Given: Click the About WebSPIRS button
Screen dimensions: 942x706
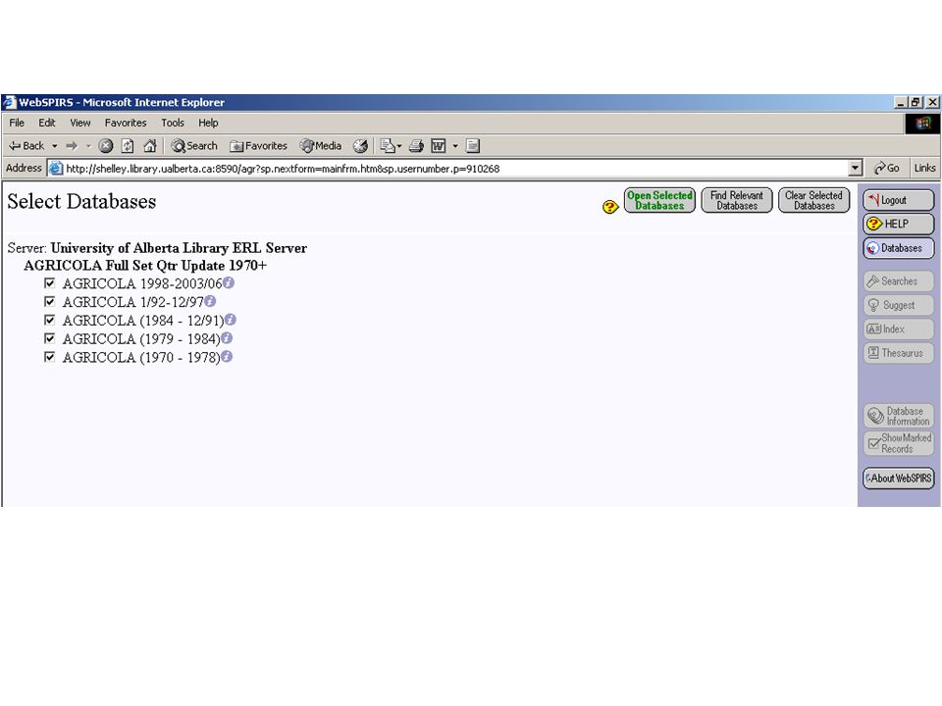Looking at the screenshot, I should click(899, 479).
